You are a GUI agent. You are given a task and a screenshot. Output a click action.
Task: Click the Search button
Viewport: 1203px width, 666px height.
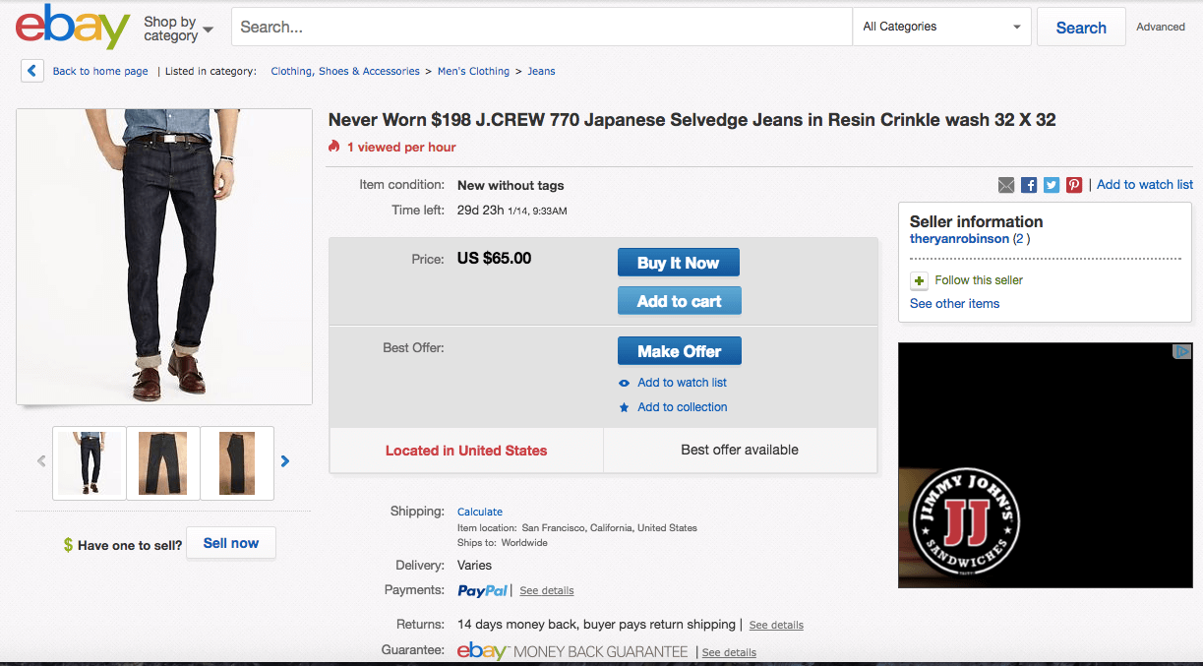(x=1080, y=27)
